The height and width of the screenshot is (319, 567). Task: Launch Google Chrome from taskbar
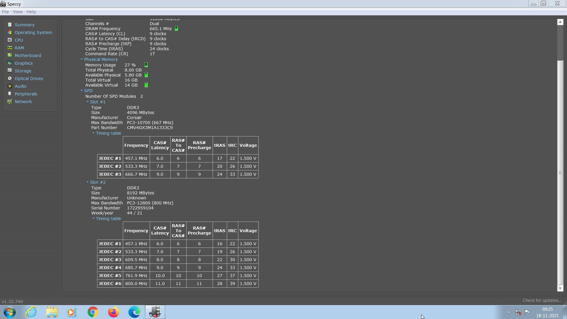click(x=93, y=312)
